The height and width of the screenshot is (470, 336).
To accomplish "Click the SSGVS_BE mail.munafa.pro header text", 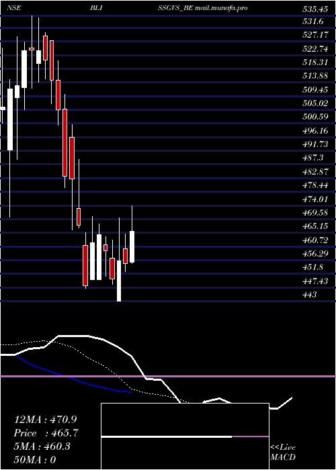I will tap(203, 8).
